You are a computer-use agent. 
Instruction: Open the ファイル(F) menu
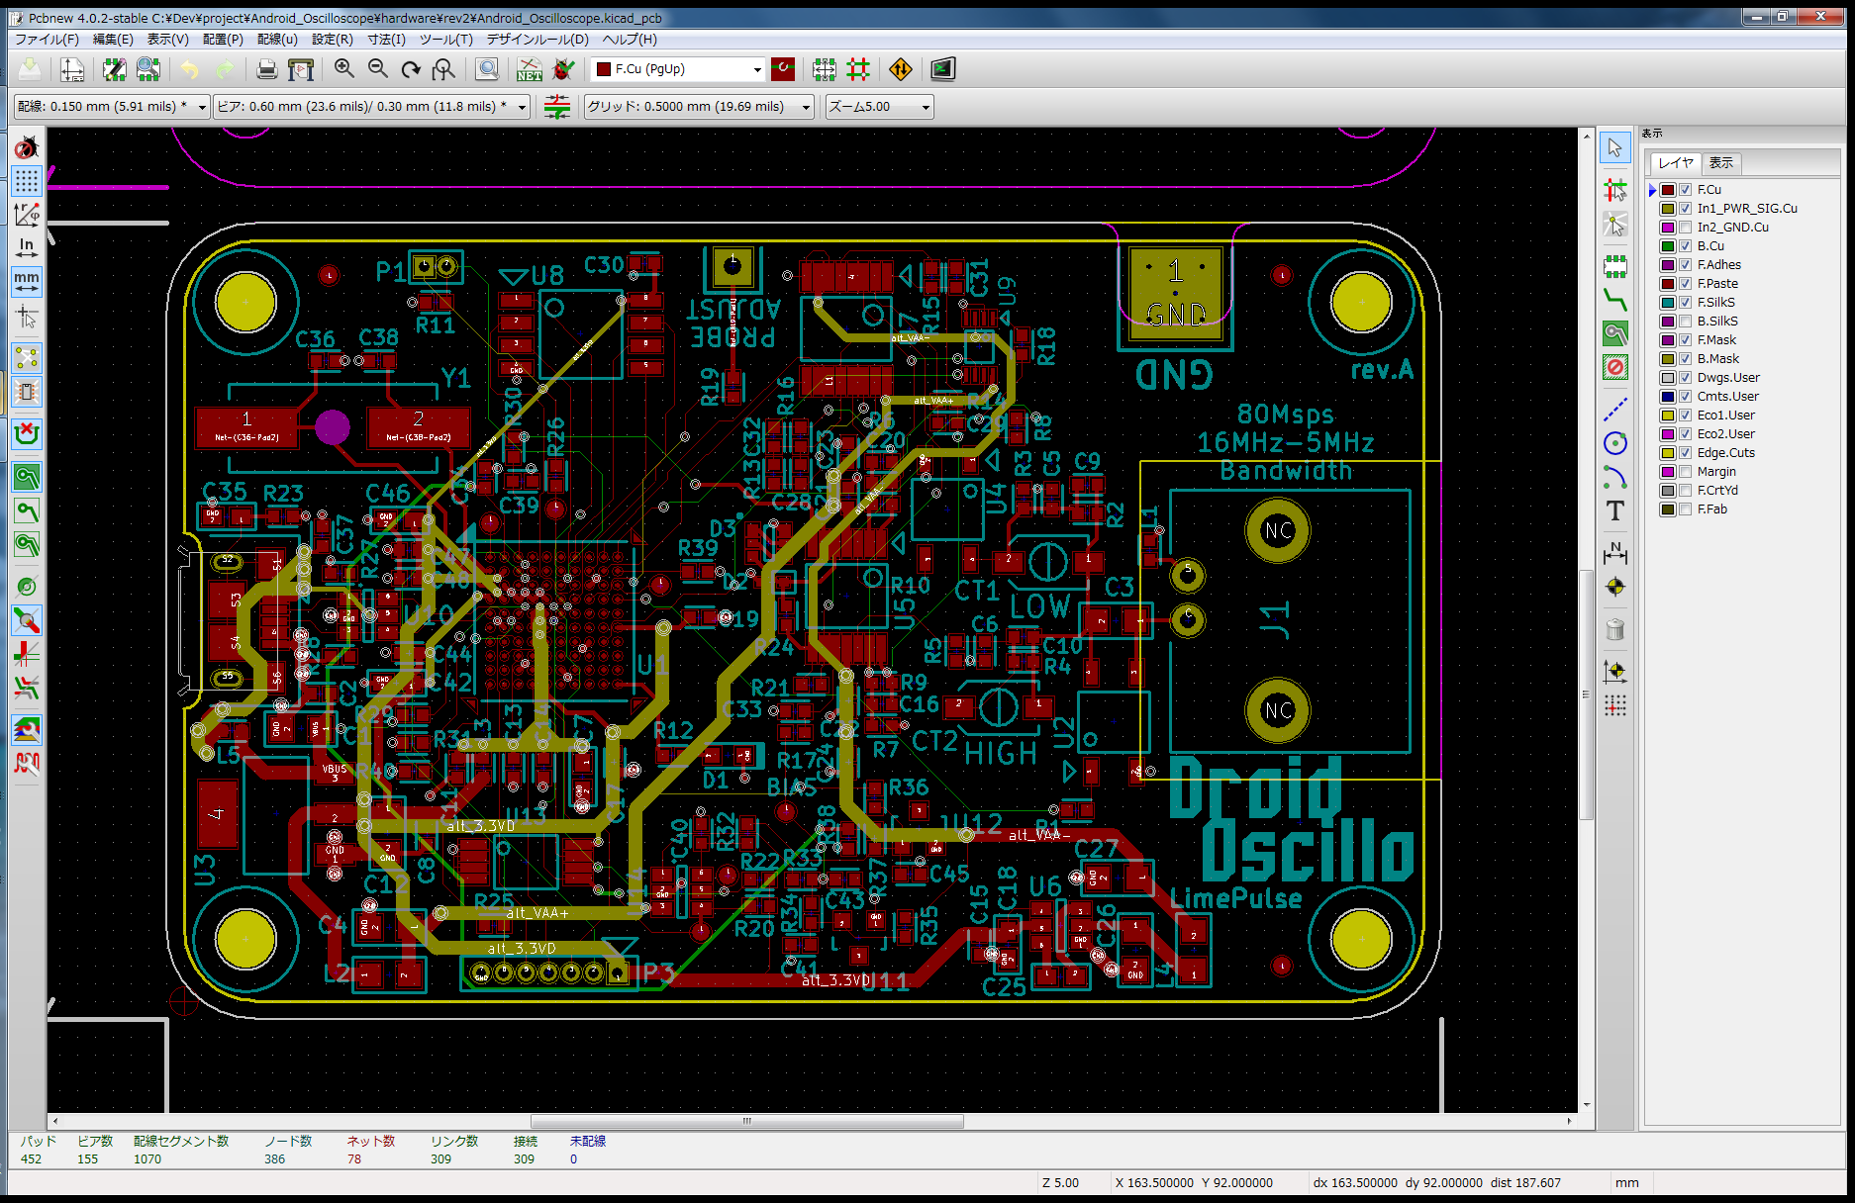(47, 40)
